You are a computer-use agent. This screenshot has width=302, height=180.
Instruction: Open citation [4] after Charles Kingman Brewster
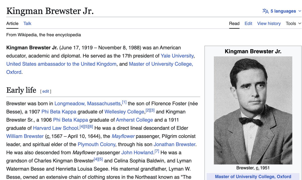[96, 159]
